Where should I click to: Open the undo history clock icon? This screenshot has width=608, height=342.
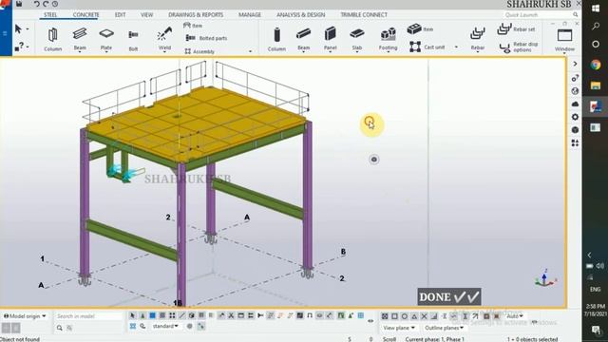(x=55, y=4)
